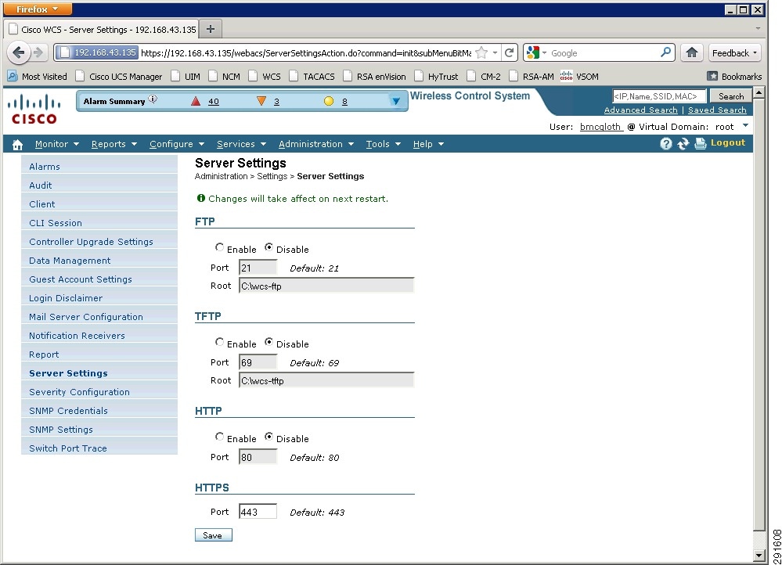Viewport: 782px width, 565px height.
Task: Open the TACACS bookmark
Action: click(312, 76)
